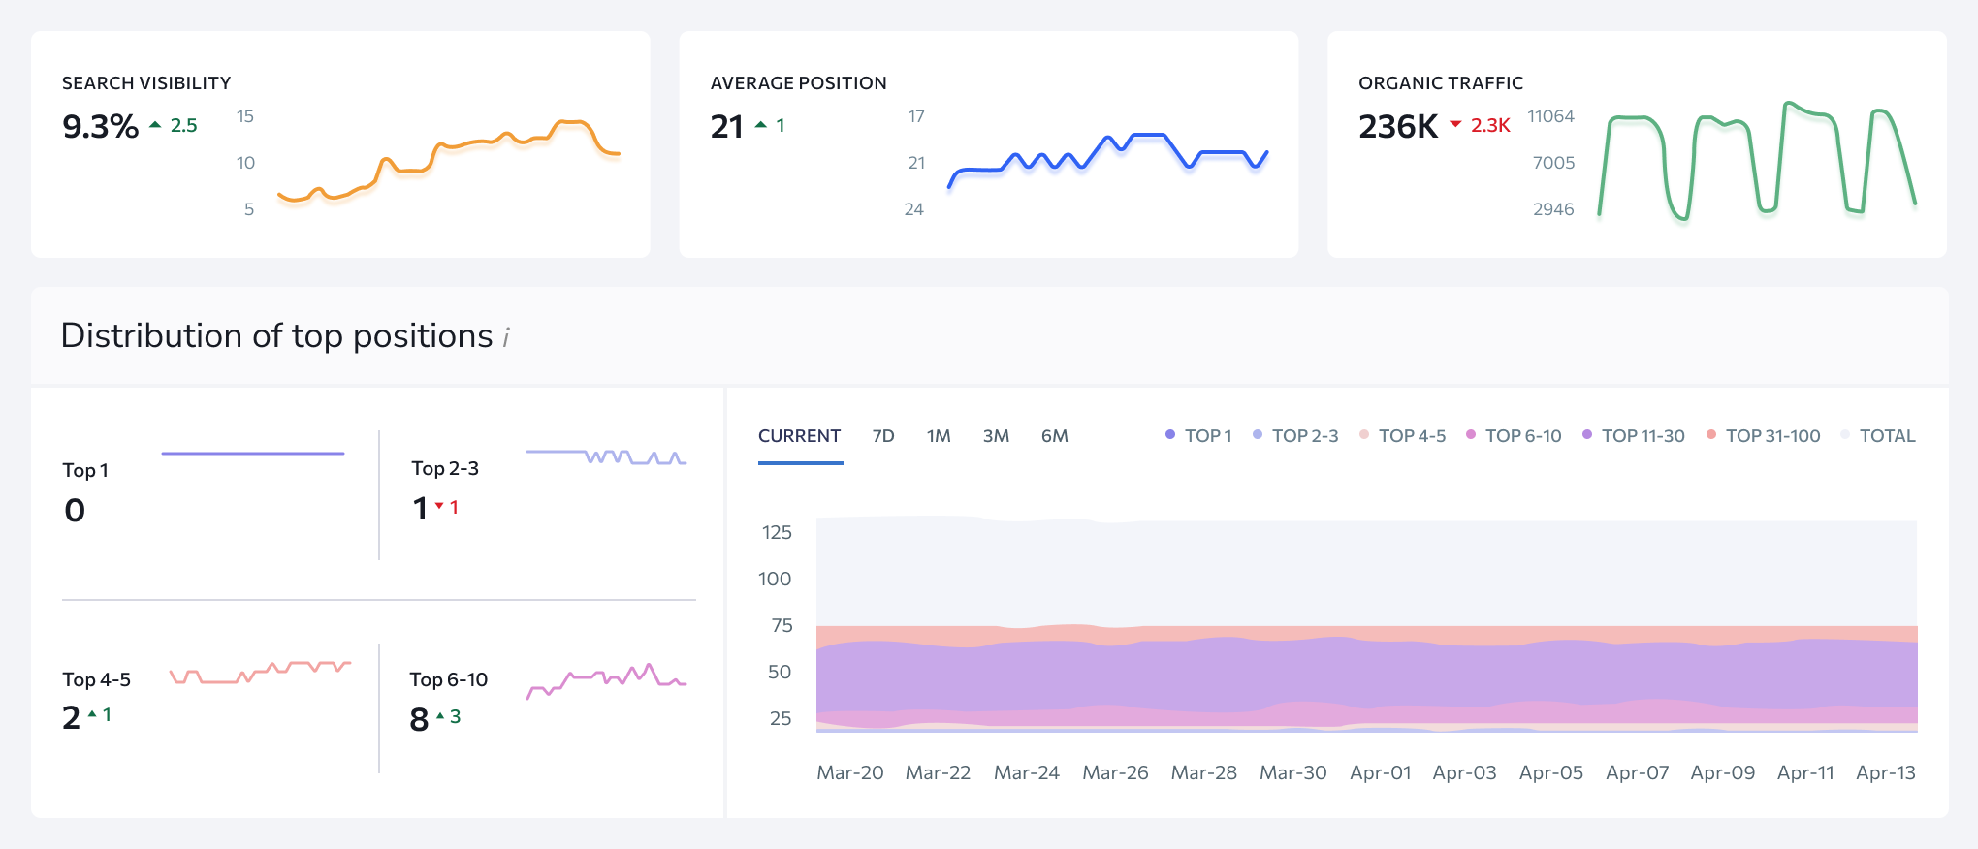The height and width of the screenshot is (849, 1978).
Task: Click the Top 4-5 sparkline
Action: [260, 672]
